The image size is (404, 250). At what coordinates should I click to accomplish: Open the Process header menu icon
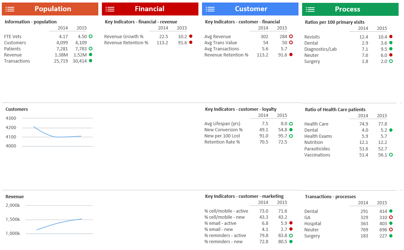tap(310, 9)
